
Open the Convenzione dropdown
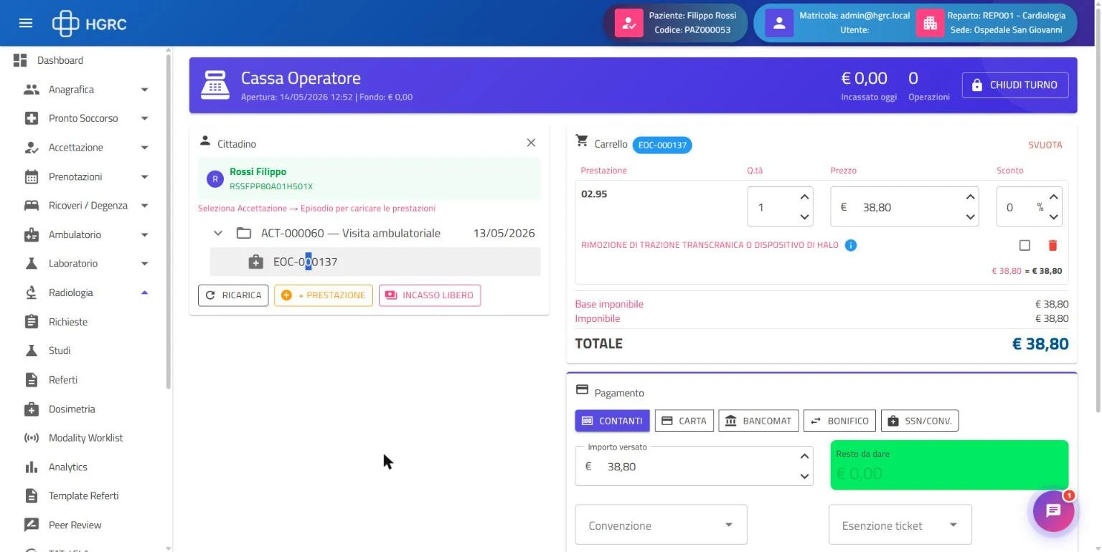[661, 525]
